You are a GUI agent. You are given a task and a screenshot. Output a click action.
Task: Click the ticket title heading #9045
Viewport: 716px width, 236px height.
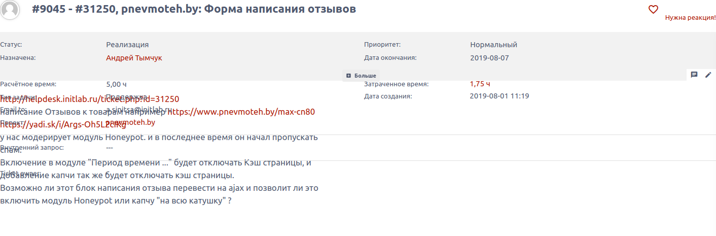point(194,9)
